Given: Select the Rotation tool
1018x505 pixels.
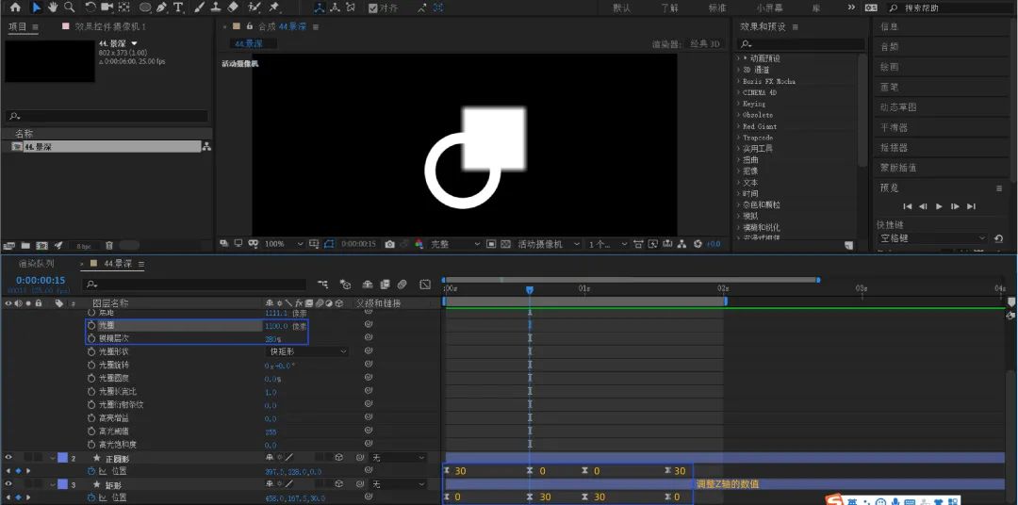Looking at the screenshot, I should point(90,8).
